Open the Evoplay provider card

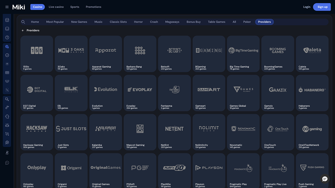[140, 93]
